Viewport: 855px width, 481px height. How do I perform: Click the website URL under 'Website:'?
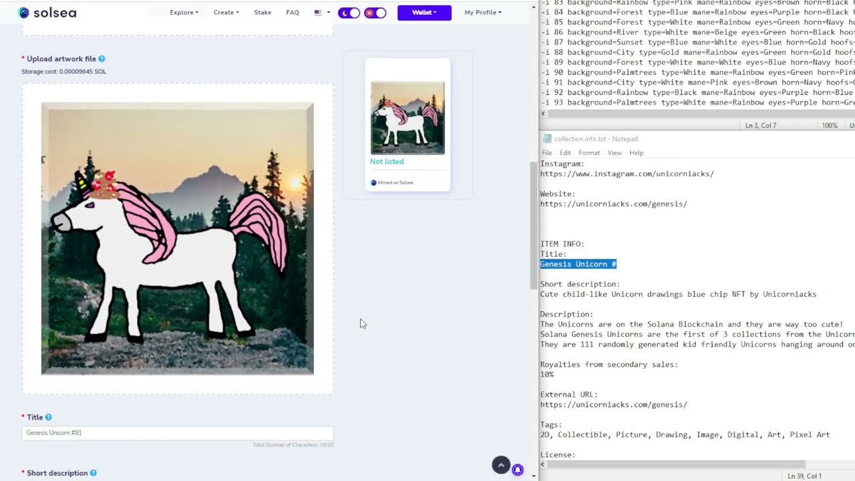click(x=614, y=204)
